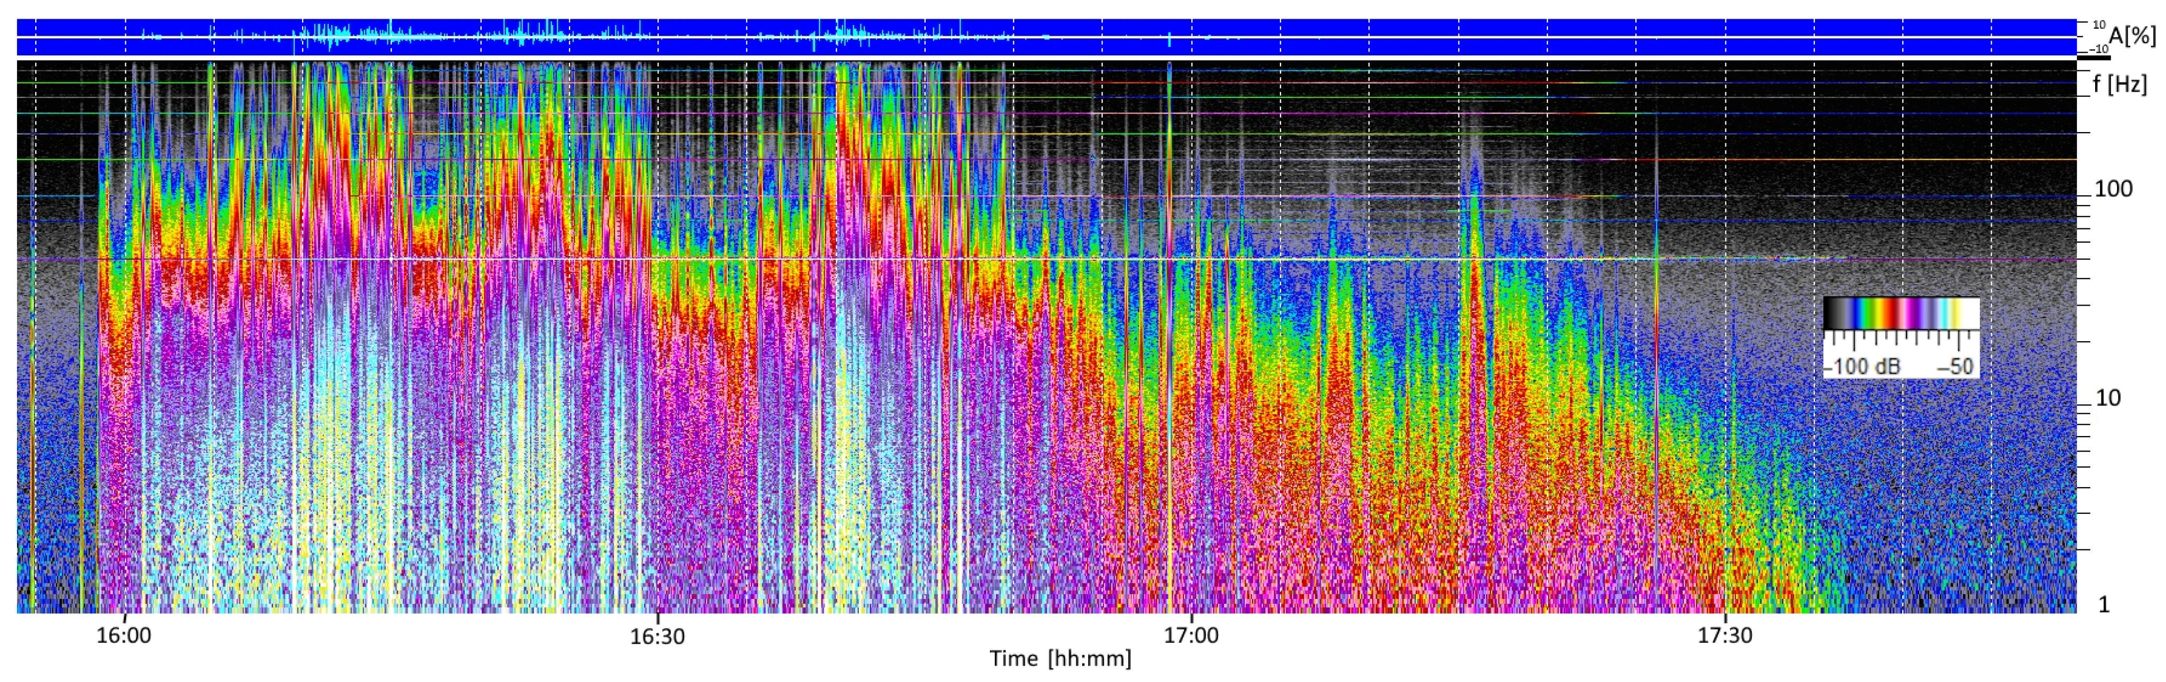Click the 16:00 time axis label

click(x=124, y=636)
